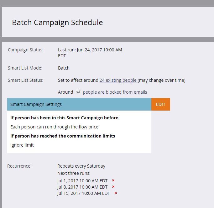Click the loading spinner beside Around
The height and width of the screenshot is (208, 214).
[x=78, y=91]
